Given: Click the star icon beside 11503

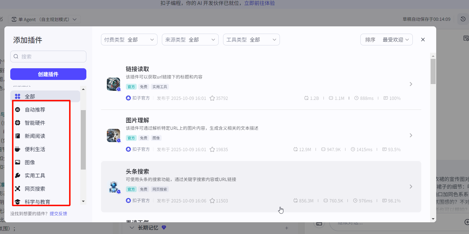Looking at the screenshot, I should [x=212, y=201].
